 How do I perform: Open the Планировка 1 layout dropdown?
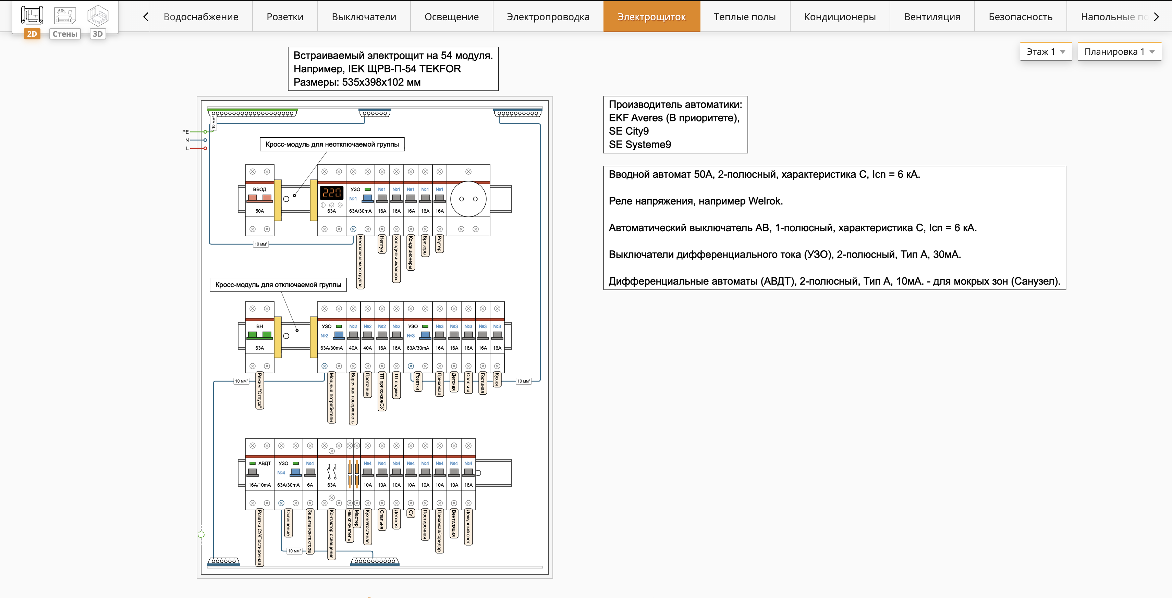click(1119, 51)
